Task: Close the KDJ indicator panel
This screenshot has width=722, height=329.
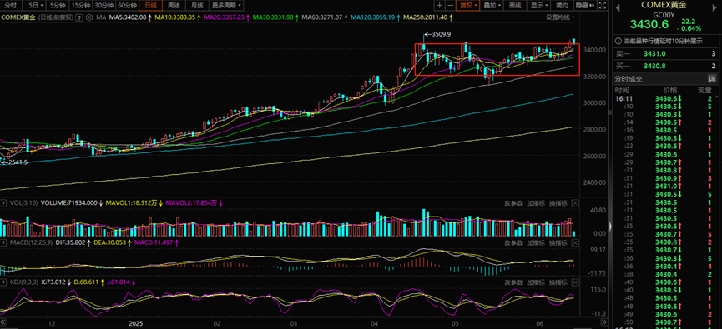Action: [x=576, y=282]
